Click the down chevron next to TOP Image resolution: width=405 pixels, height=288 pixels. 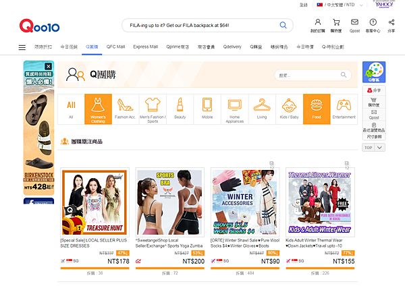[379, 148]
